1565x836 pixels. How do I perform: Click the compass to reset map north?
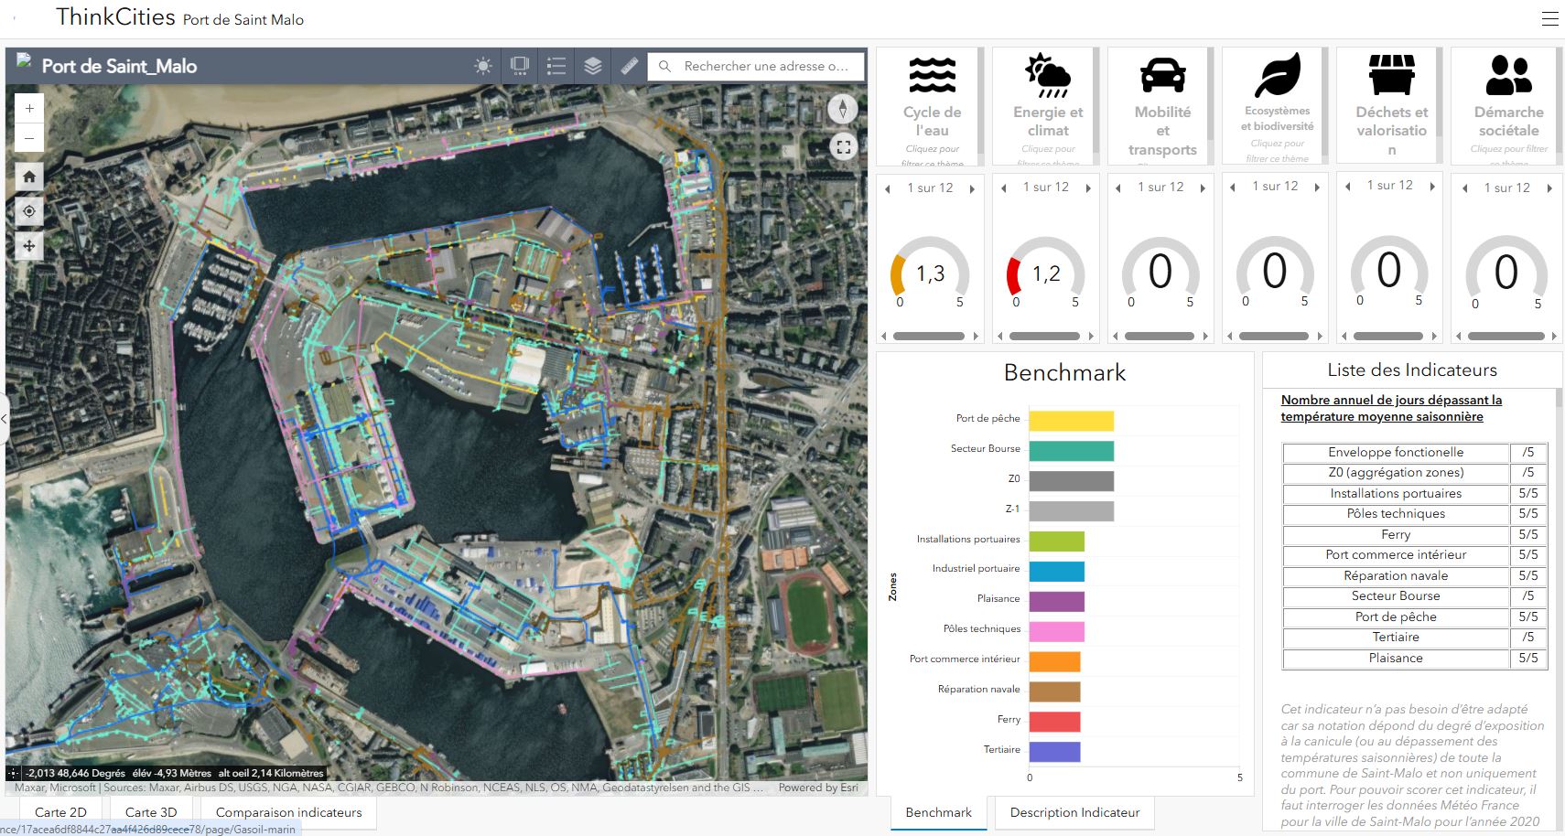841,109
